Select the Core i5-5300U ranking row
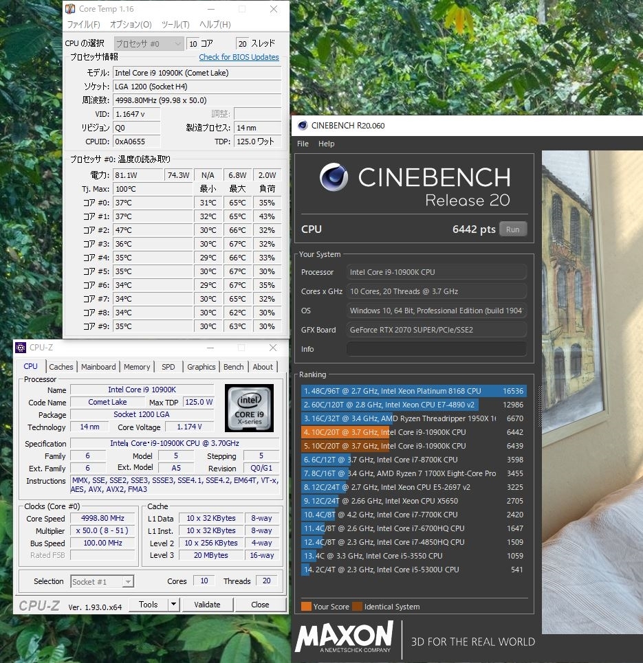 [x=413, y=570]
